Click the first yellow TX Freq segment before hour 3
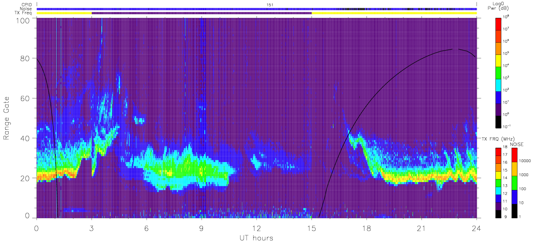536x247 pixels. coord(64,13)
